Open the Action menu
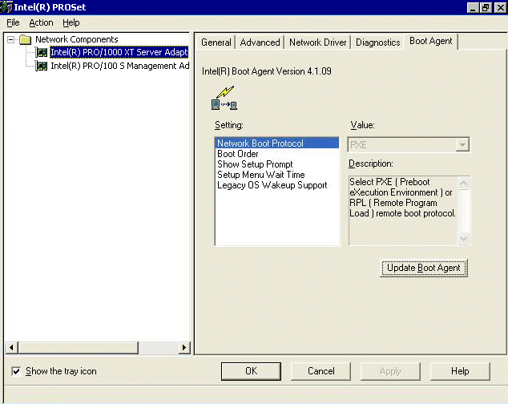The height and width of the screenshot is (404, 508). pyautogui.click(x=41, y=22)
